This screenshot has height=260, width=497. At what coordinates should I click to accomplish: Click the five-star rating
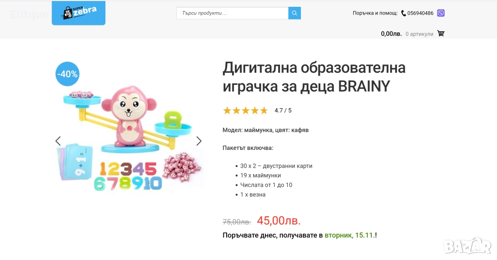(246, 111)
